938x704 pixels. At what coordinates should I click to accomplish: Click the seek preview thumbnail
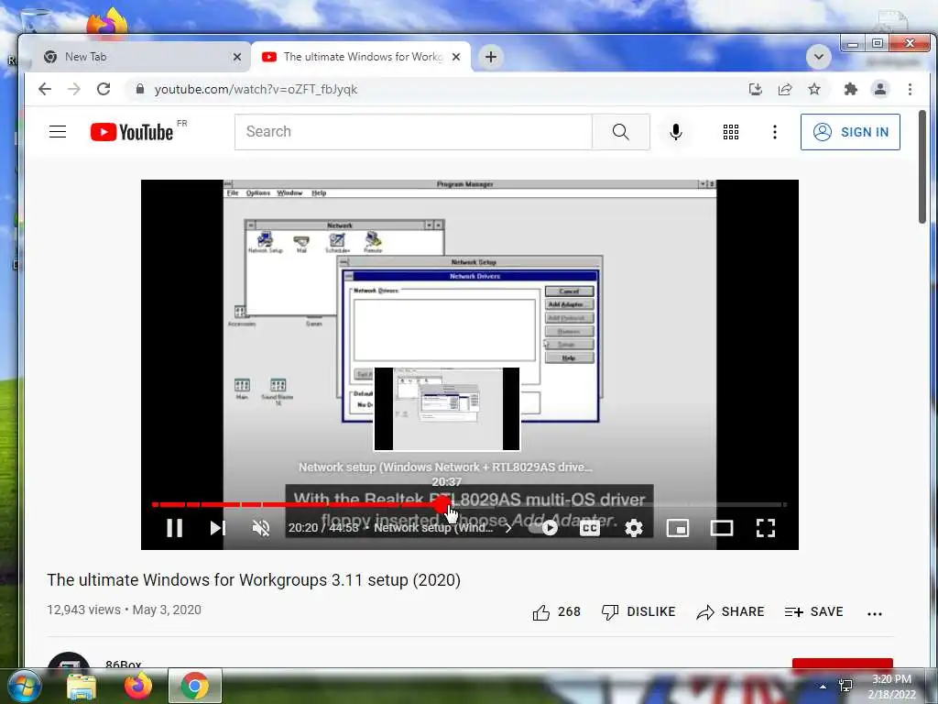pos(447,409)
